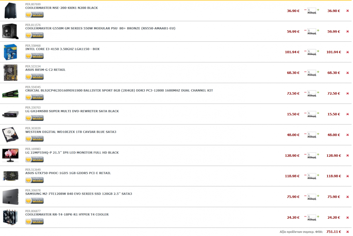Add Hyper T4 cooler to Wishlist
Image resolution: width=353 pixels, height=236 pixels.
coord(34,221)
